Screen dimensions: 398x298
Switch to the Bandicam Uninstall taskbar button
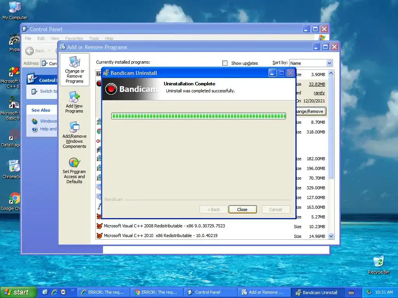(x=317, y=292)
